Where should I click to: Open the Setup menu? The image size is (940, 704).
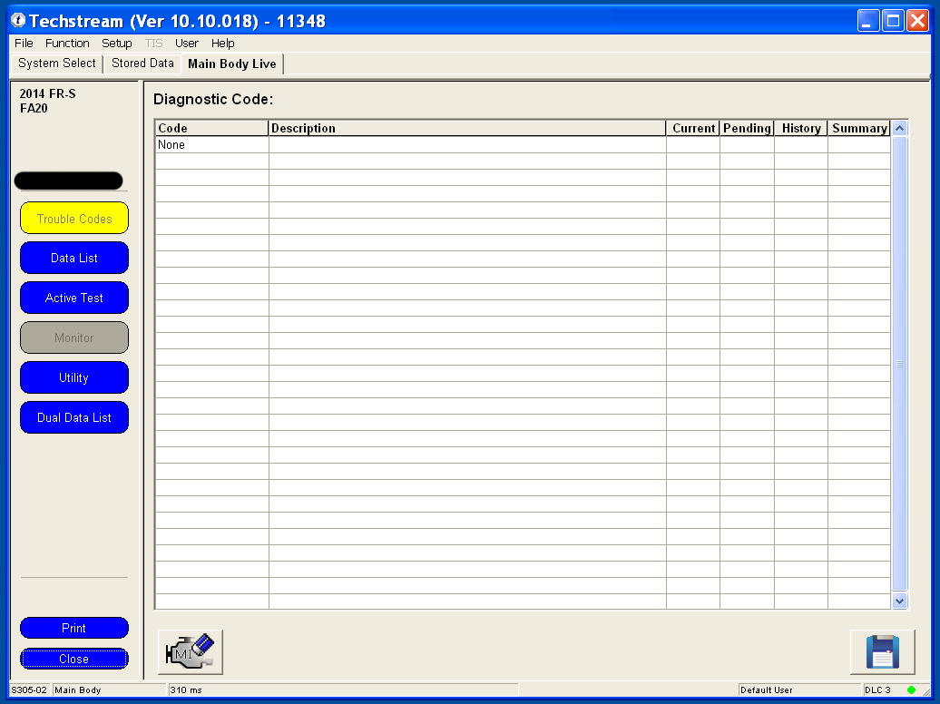116,44
